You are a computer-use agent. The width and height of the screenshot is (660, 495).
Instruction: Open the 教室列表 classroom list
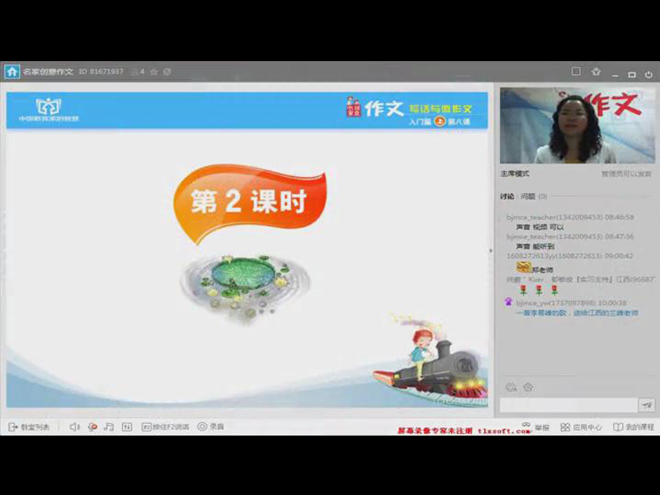click(x=29, y=427)
